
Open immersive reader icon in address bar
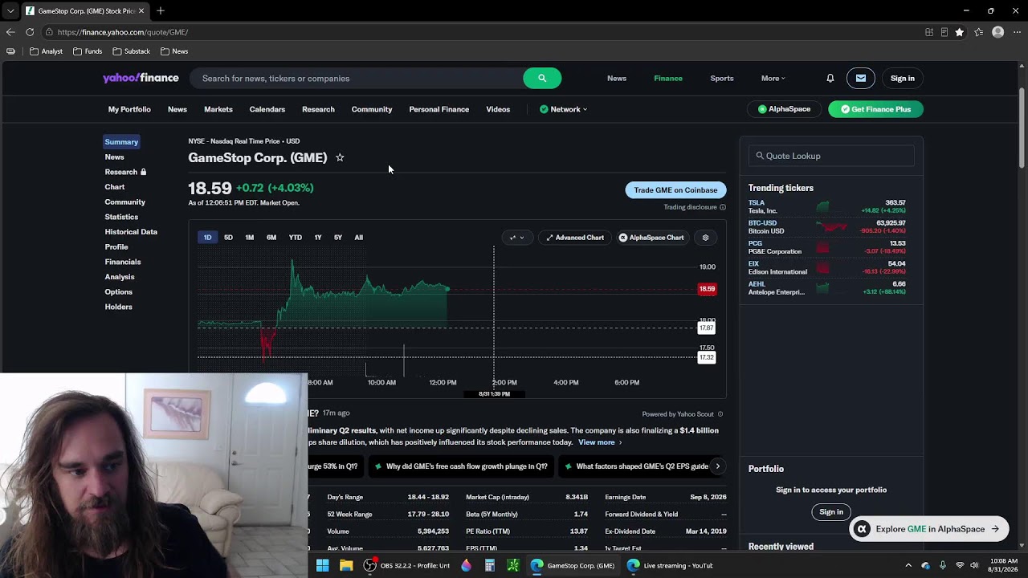click(944, 32)
